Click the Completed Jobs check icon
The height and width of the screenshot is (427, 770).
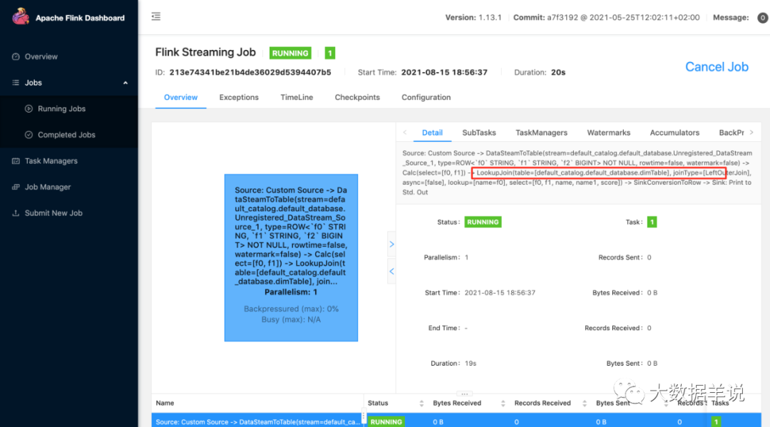[29, 135]
